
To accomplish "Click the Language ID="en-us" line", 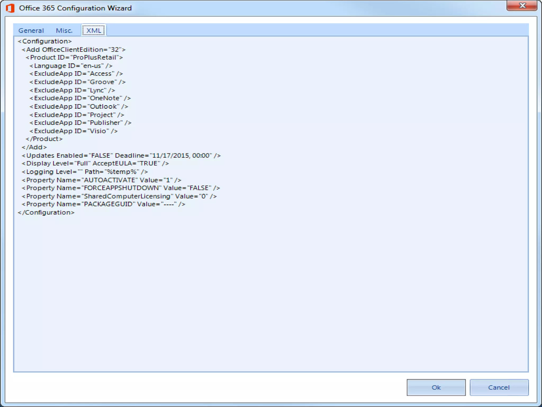I will point(71,66).
